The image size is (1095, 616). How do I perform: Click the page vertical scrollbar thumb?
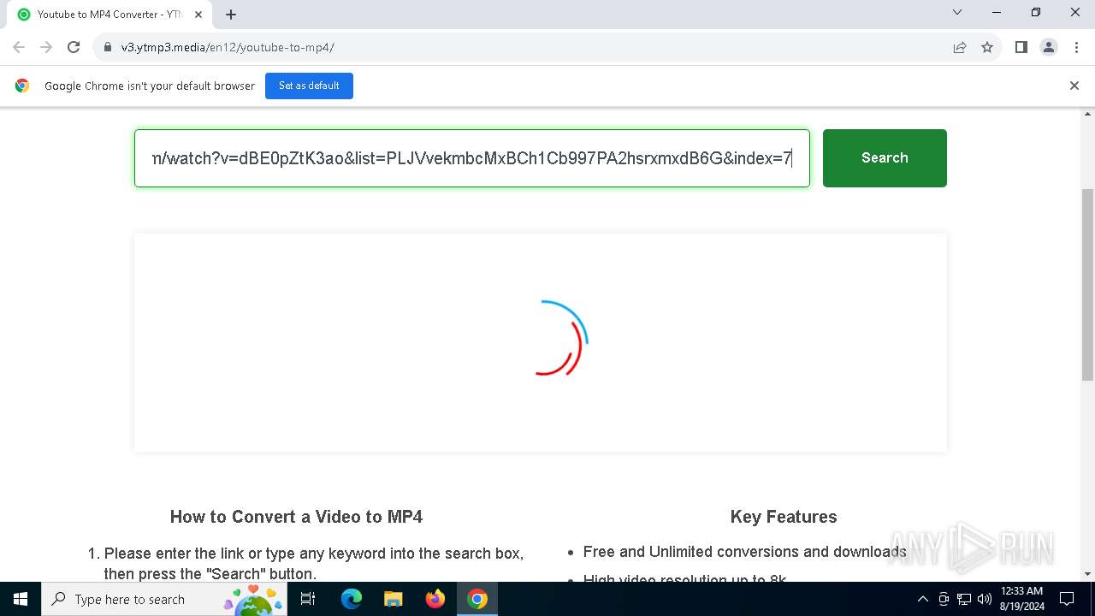1088,285
